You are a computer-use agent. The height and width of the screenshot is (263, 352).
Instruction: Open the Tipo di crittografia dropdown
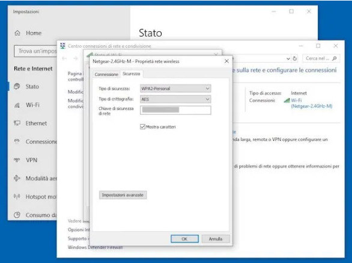point(175,99)
